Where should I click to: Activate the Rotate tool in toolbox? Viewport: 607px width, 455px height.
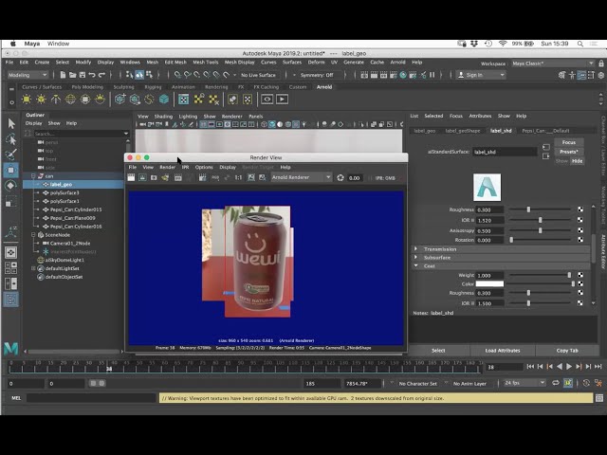[11, 186]
